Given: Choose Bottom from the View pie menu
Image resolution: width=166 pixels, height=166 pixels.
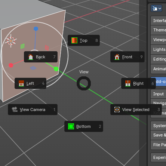Looking at the screenshot, I should (84, 126).
